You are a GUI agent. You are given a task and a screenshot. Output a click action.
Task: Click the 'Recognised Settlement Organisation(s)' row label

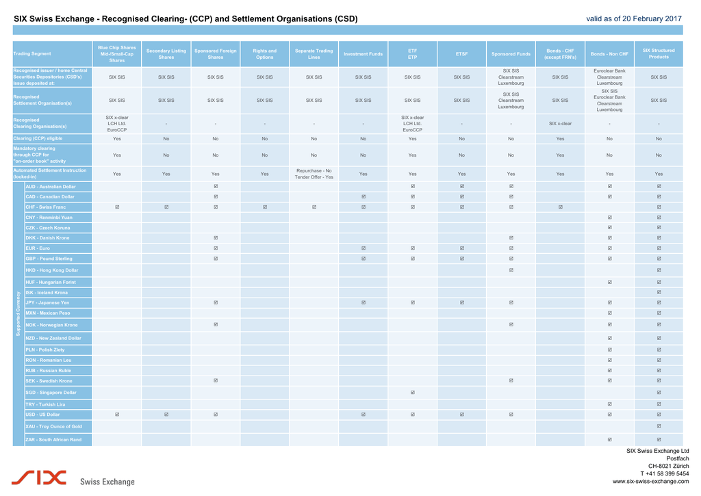[52, 100]
